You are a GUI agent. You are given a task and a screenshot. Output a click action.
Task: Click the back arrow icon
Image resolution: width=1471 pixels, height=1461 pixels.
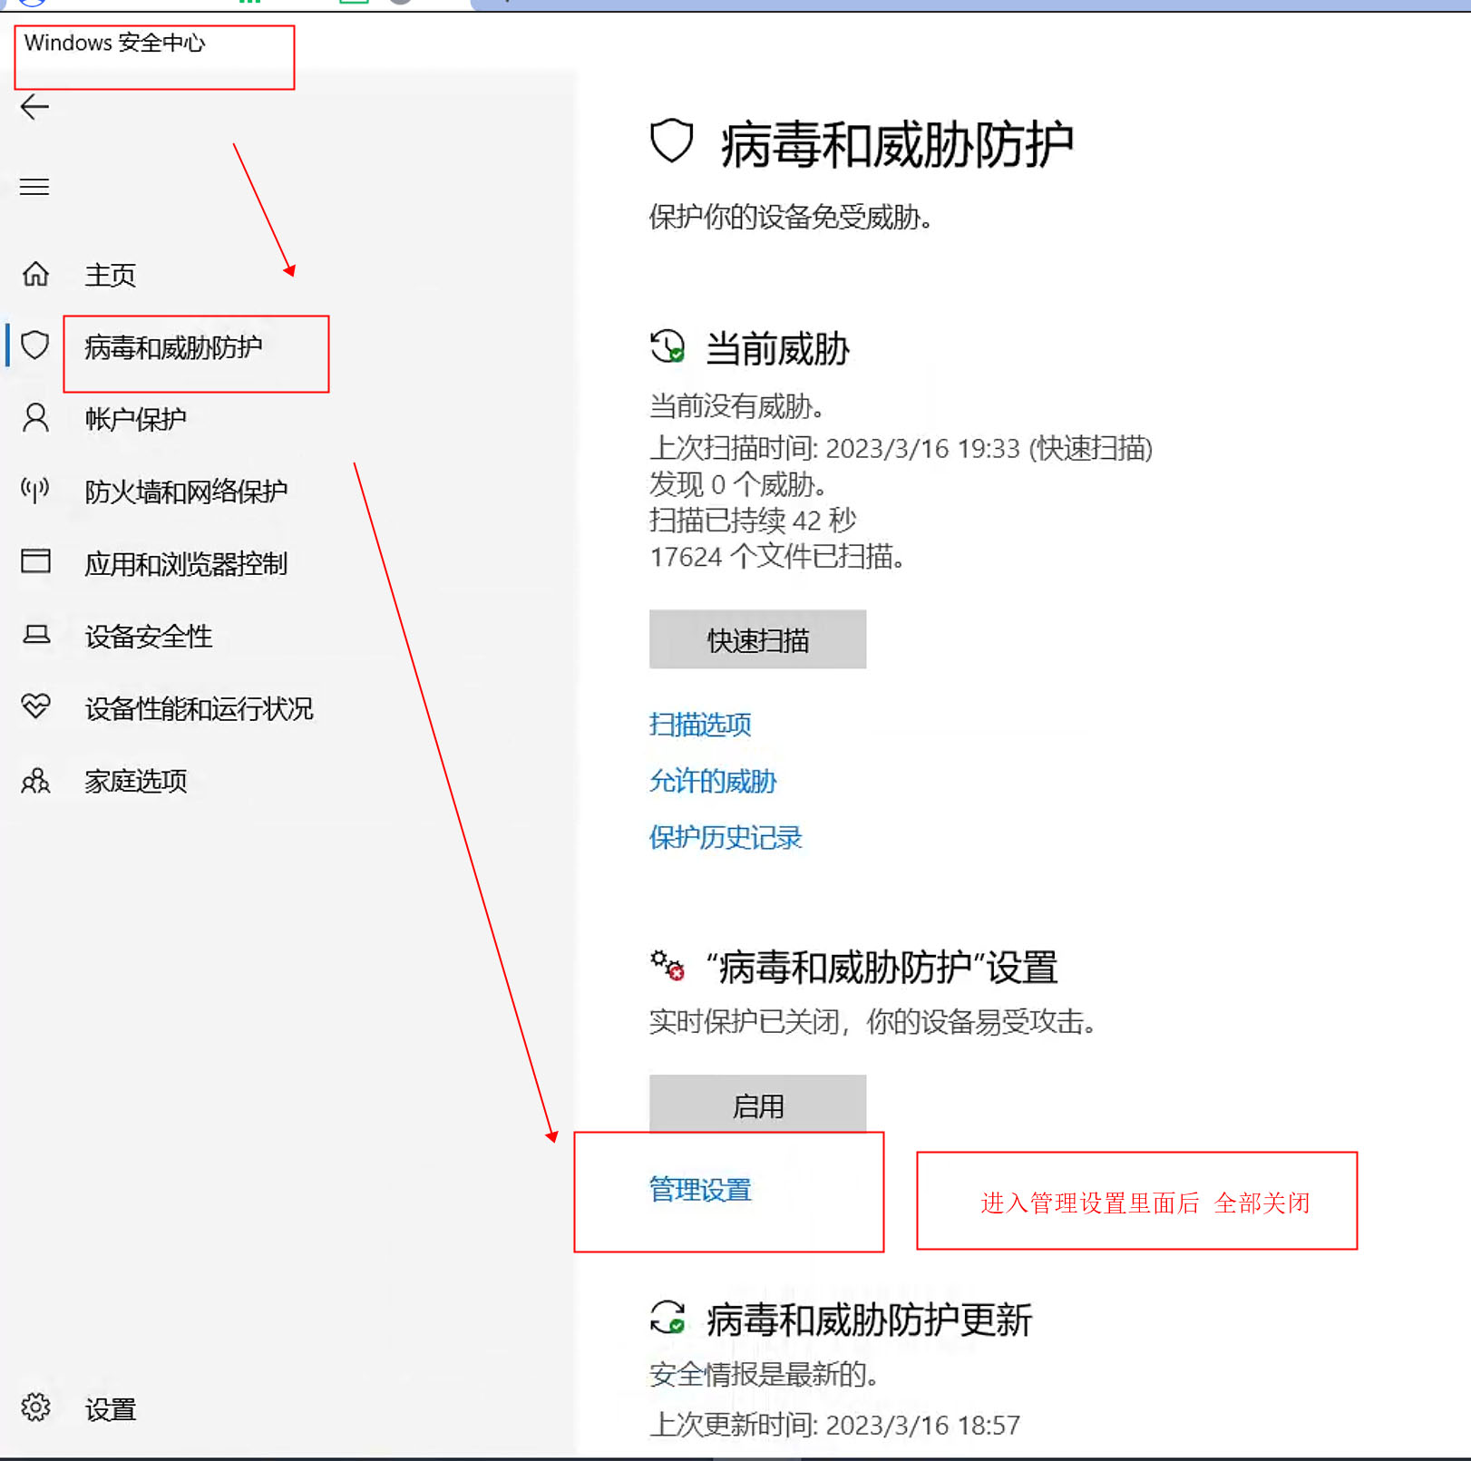click(x=34, y=107)
